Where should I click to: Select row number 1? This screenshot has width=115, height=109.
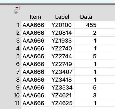pyautogui.click(x=18, y=25)
